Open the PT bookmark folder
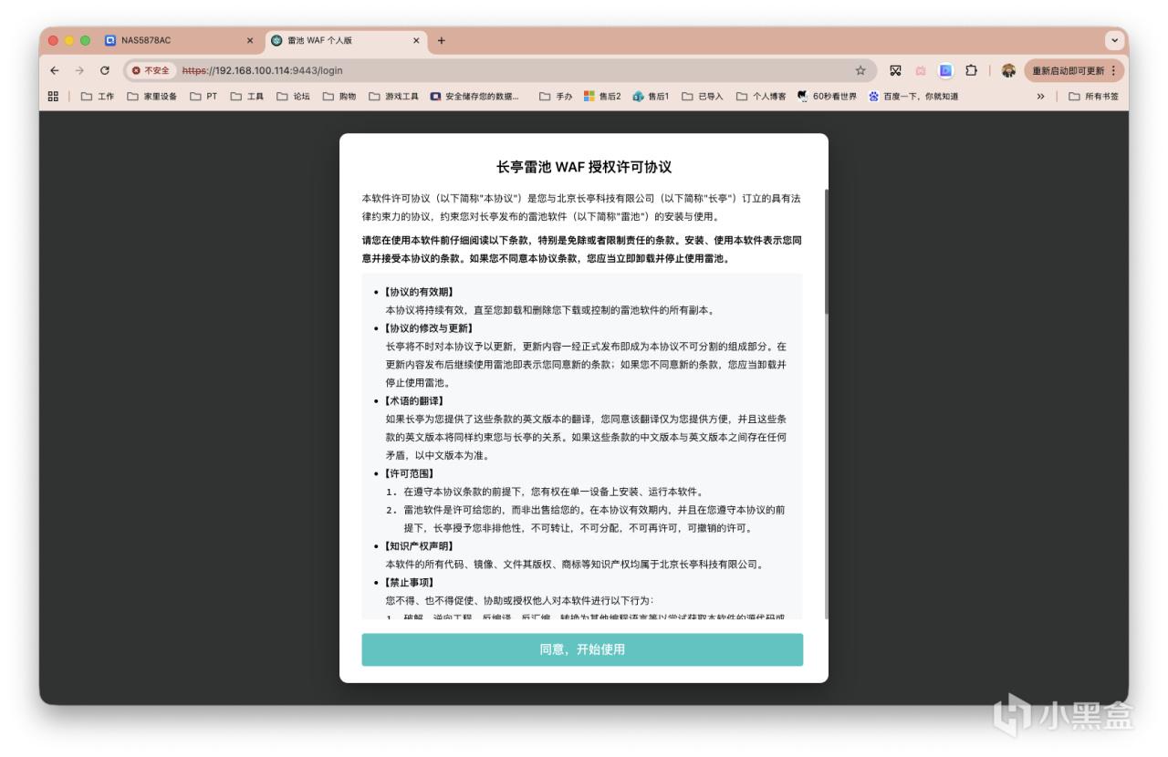This screenshot has width=1168, height=757. coord(203,96)
